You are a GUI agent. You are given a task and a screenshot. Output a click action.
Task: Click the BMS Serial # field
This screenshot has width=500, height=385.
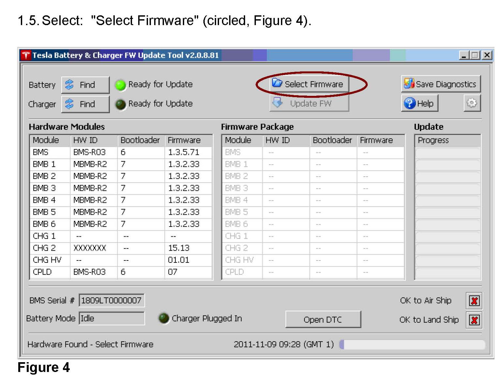click(111, 301)
